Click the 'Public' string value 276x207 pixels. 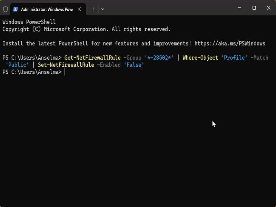click(17, 65)
